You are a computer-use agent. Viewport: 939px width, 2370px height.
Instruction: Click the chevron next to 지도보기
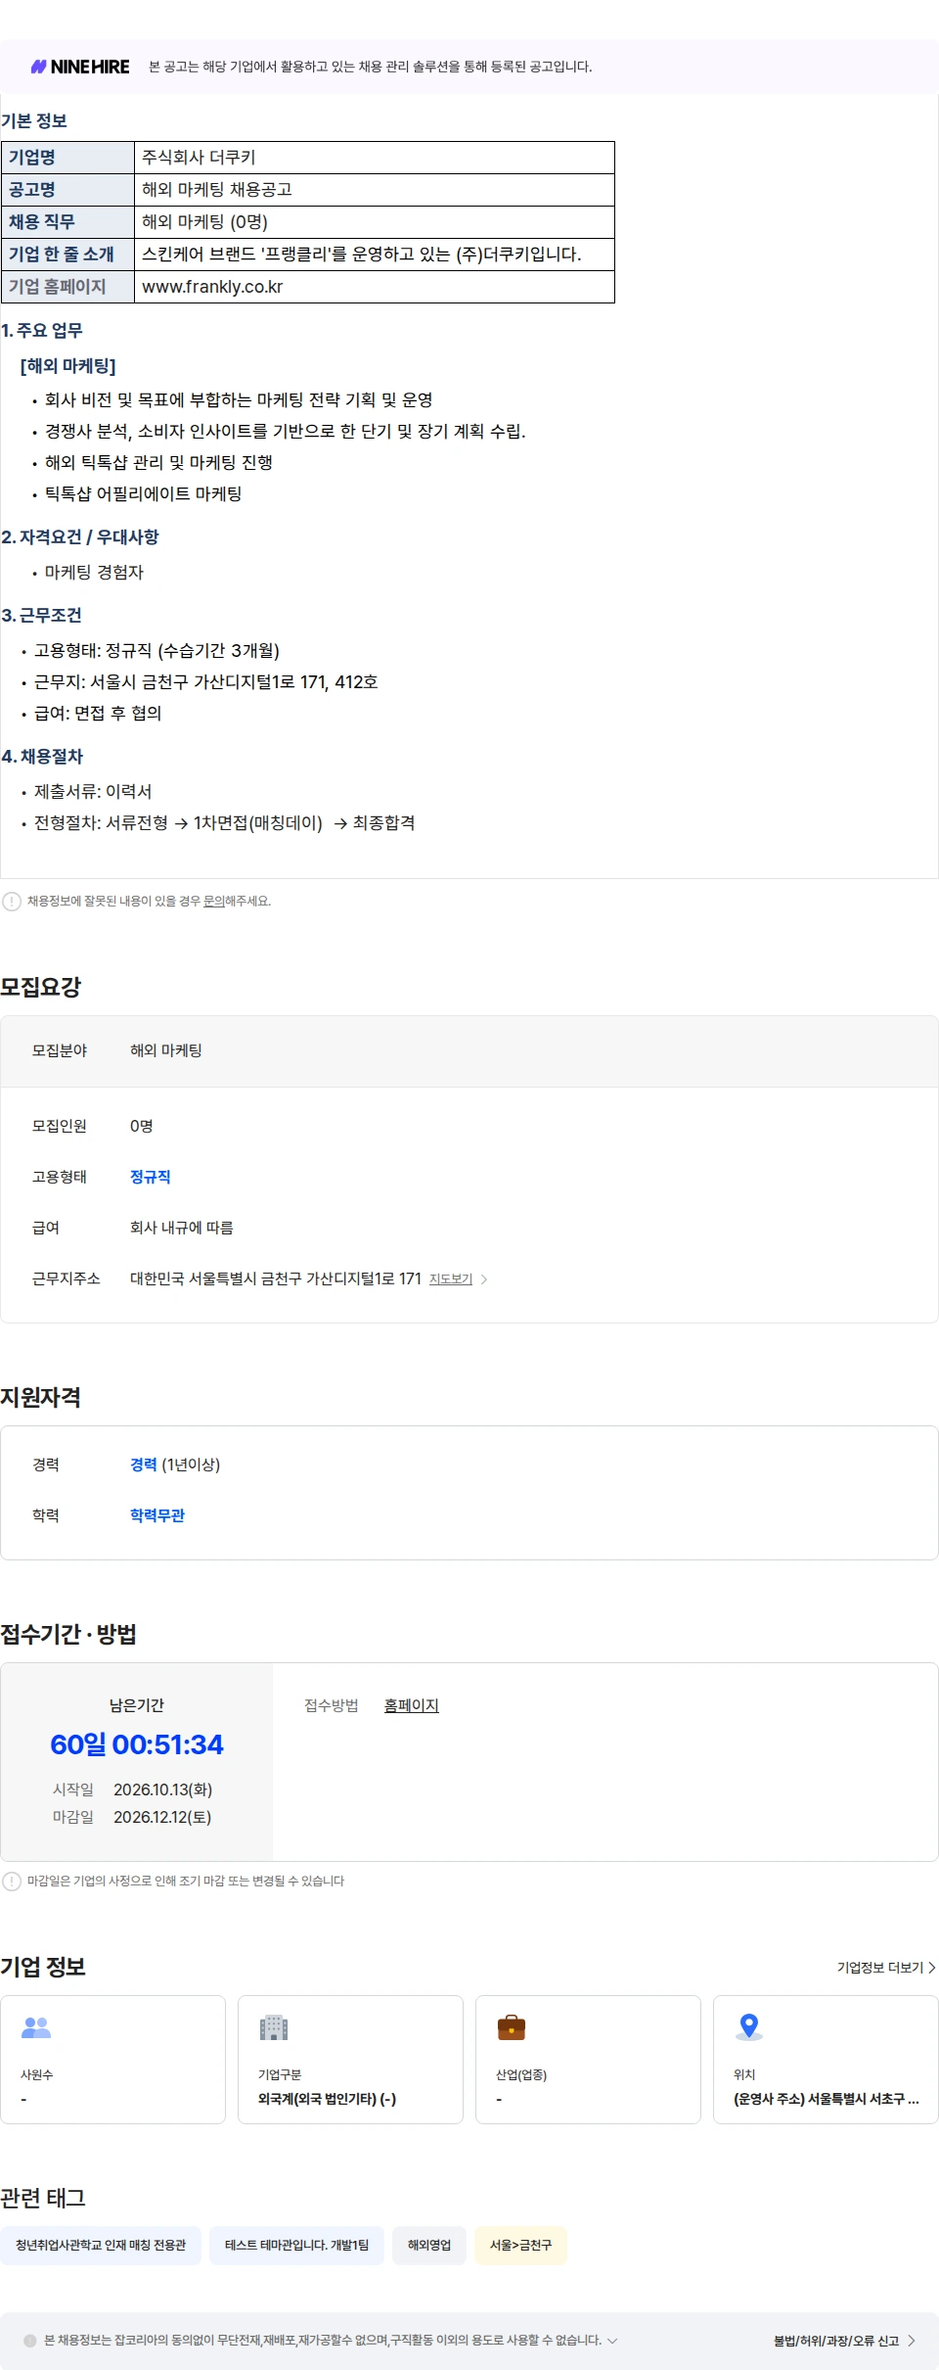(484, 1279)
